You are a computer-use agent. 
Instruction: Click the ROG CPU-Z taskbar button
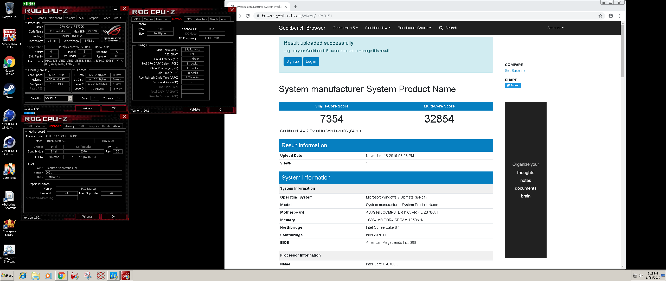(x=126, y=276)
